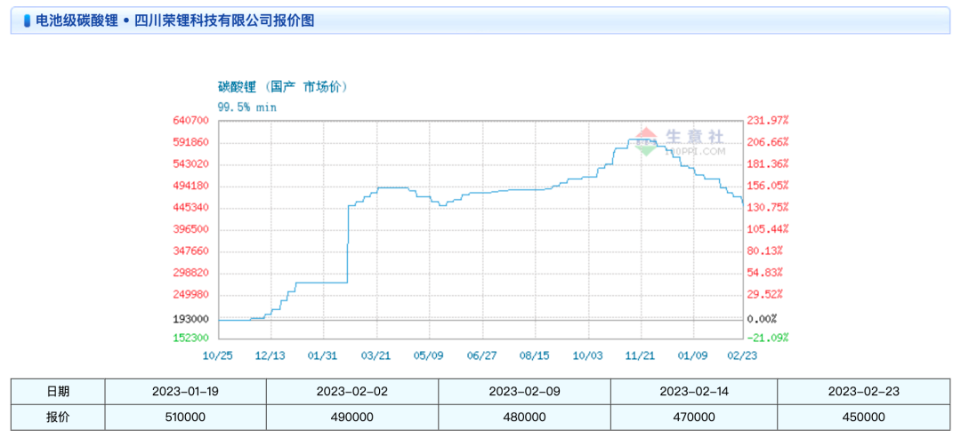Click the 01/31 date axis label
The width and height of the screenshot is (961, 438).
pos(324,355)
